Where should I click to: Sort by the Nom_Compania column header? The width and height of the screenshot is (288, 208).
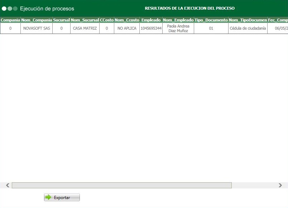[36, 20]
